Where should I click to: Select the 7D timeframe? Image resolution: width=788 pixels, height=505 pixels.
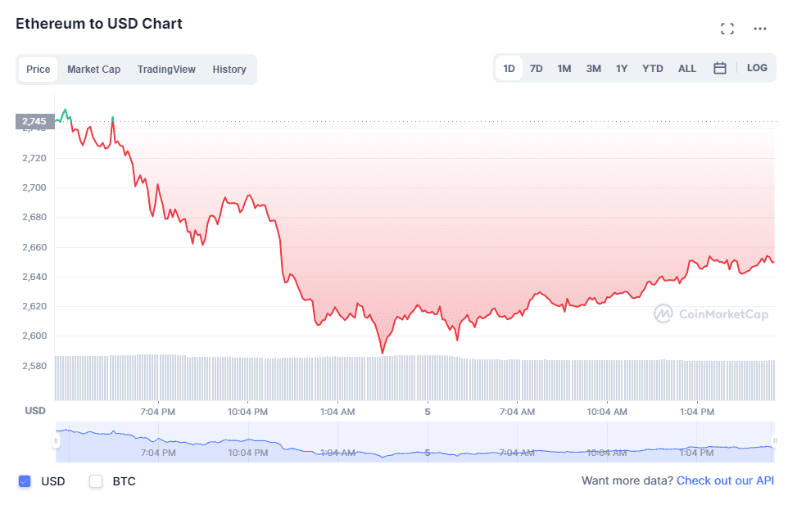536,68
